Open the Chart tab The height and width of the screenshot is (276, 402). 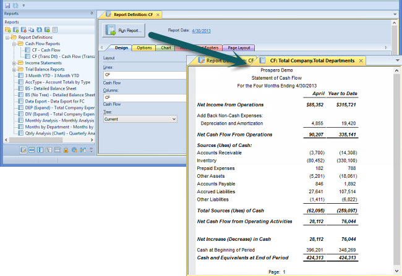(x=166, y=48)
